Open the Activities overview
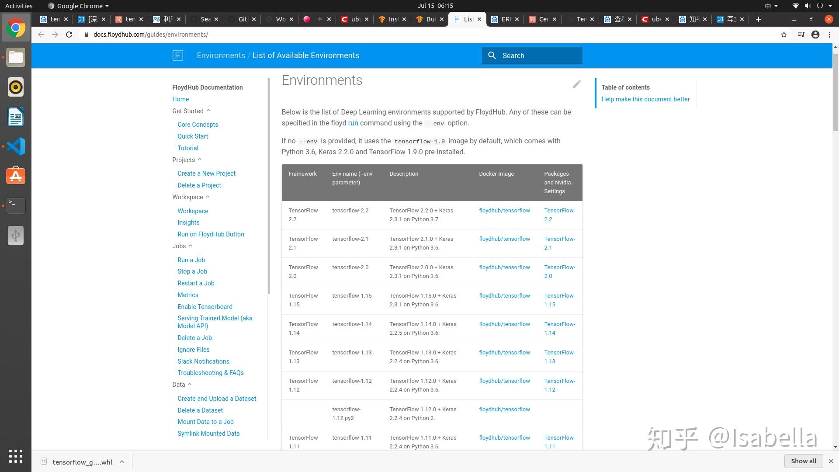Viewport: 839px width, 472px height. click(x=19, y=6)
